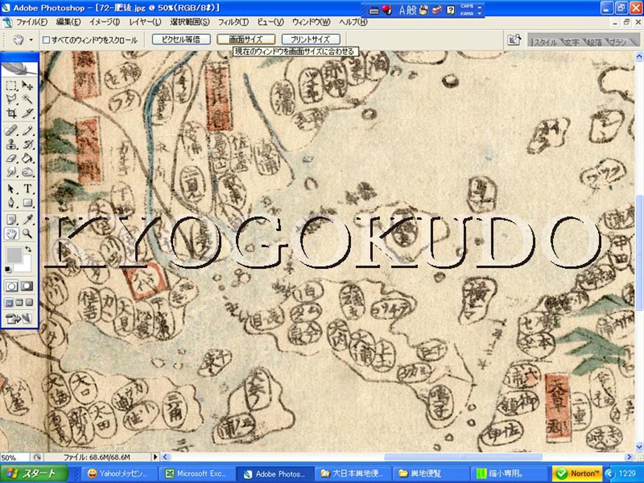The width and height of the screenshot is (644, 483).
Task: Open イメージ(I) menu
Action: (x=104, y=22)
